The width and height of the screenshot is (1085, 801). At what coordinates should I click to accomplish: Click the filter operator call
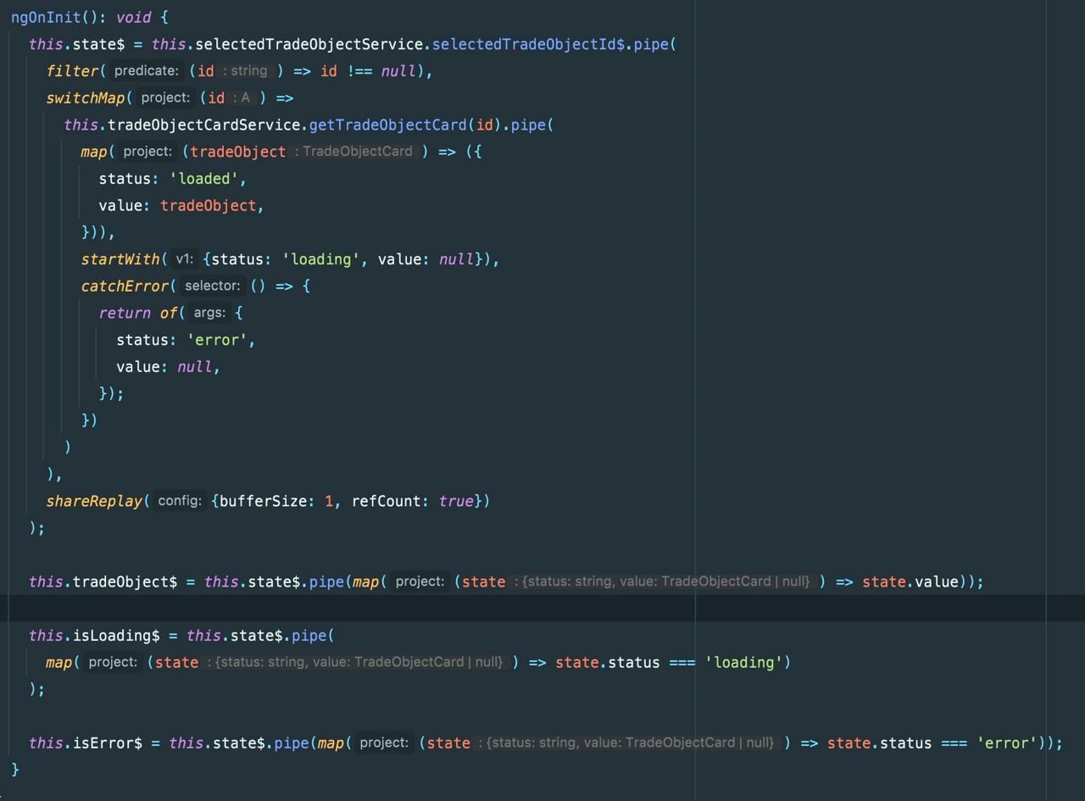pos(72,71)
